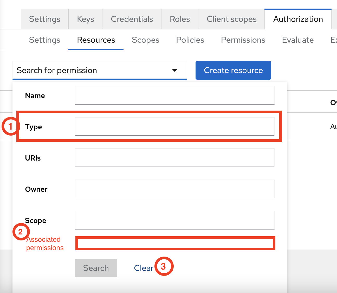Screen dimensions: 337x293
Task: Open the Scopes sub-tab
Action: pos(145,40)
